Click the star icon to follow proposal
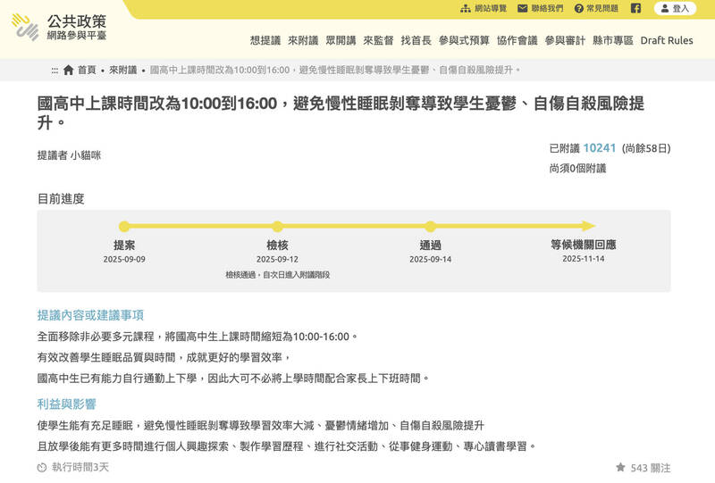The height and width of the screenshot is (483, 715). pos(620,468)
